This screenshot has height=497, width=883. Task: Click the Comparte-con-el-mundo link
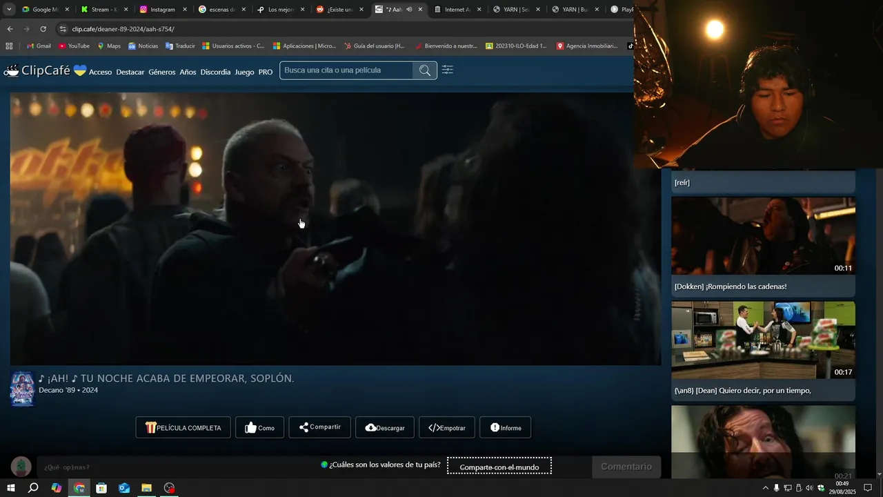click(x=499, y=467)
